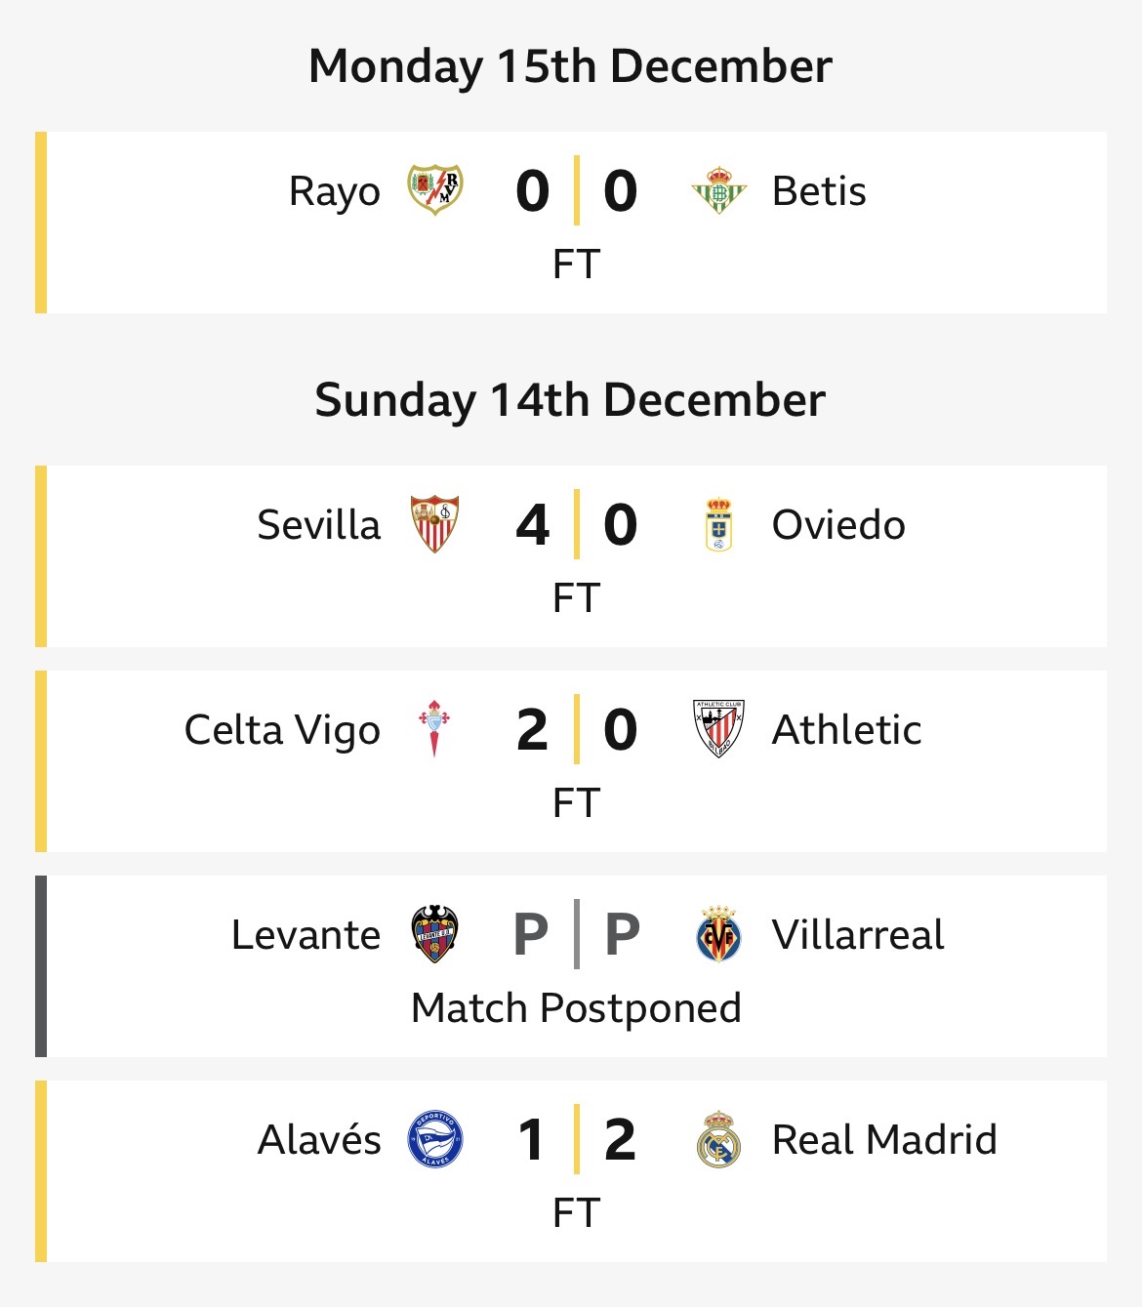Tap the Alavés club badge
Image resolution: width=1142 pixels, height=1307 pixels.
434,1139
